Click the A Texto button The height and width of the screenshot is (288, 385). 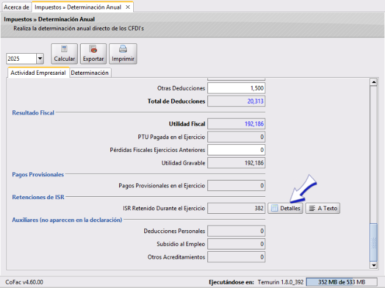pos(322,208)
